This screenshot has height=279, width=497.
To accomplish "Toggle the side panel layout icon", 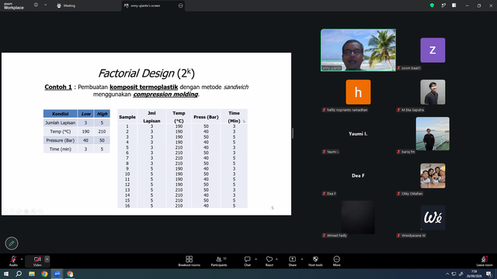I will point(454,5).
